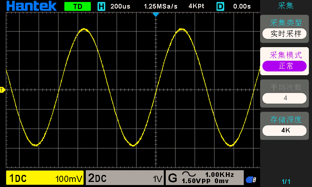This screenshot has height=187, width=312.
Task: Click the 1/1 menu page indicator
Action: 285,181
